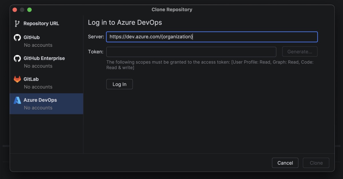Focus the Server URL input field
The image size is (343, 179).
(212, 37)
